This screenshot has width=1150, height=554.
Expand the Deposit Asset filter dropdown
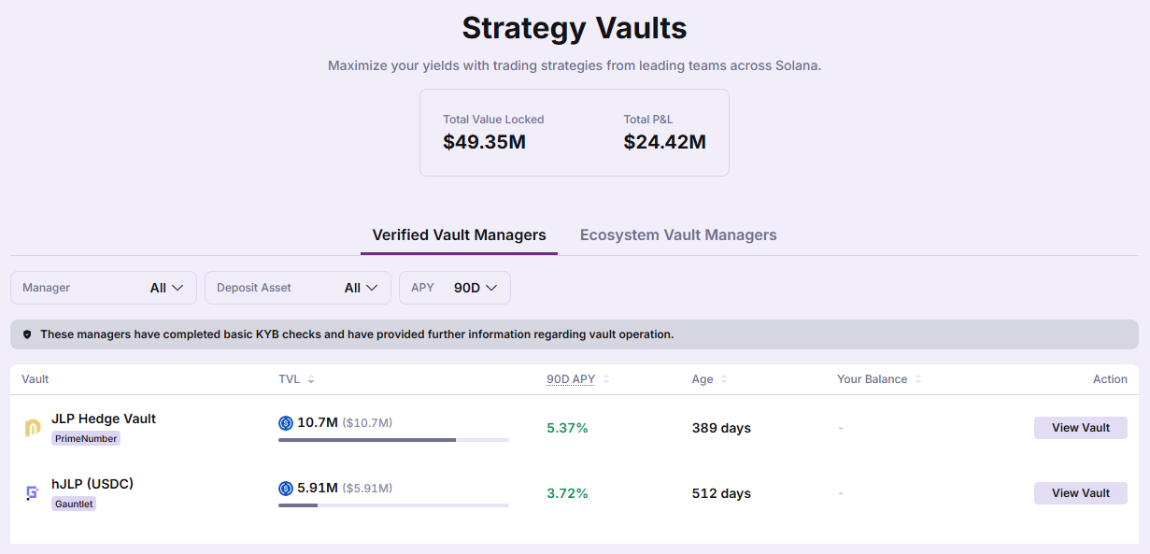pyautogui.click(x=297, y=288)
